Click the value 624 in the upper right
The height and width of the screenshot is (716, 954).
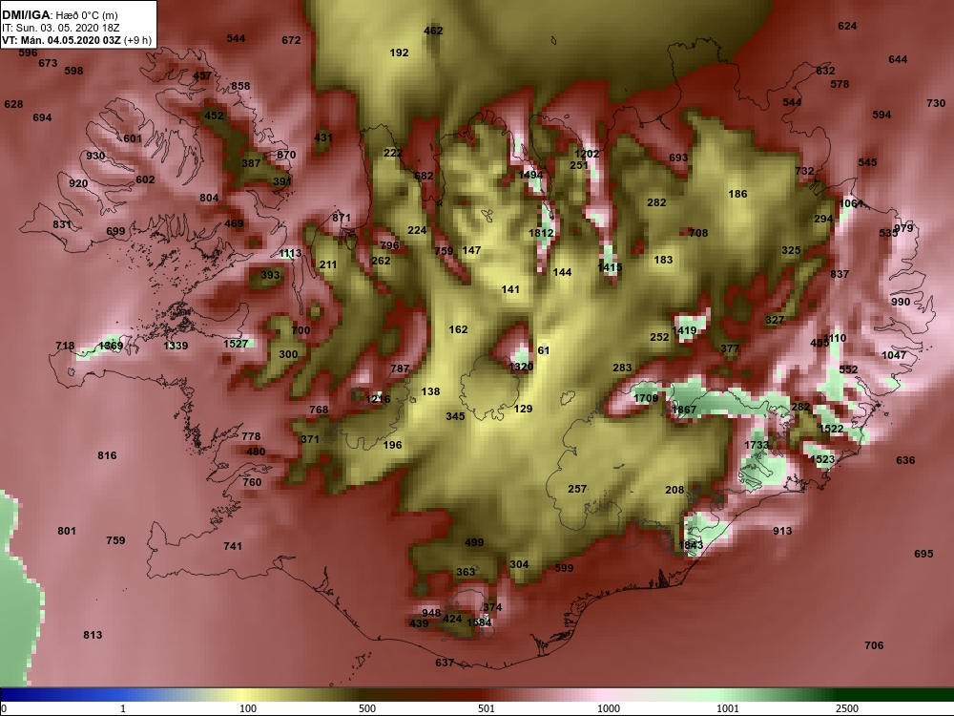click(x=847, y=26)
